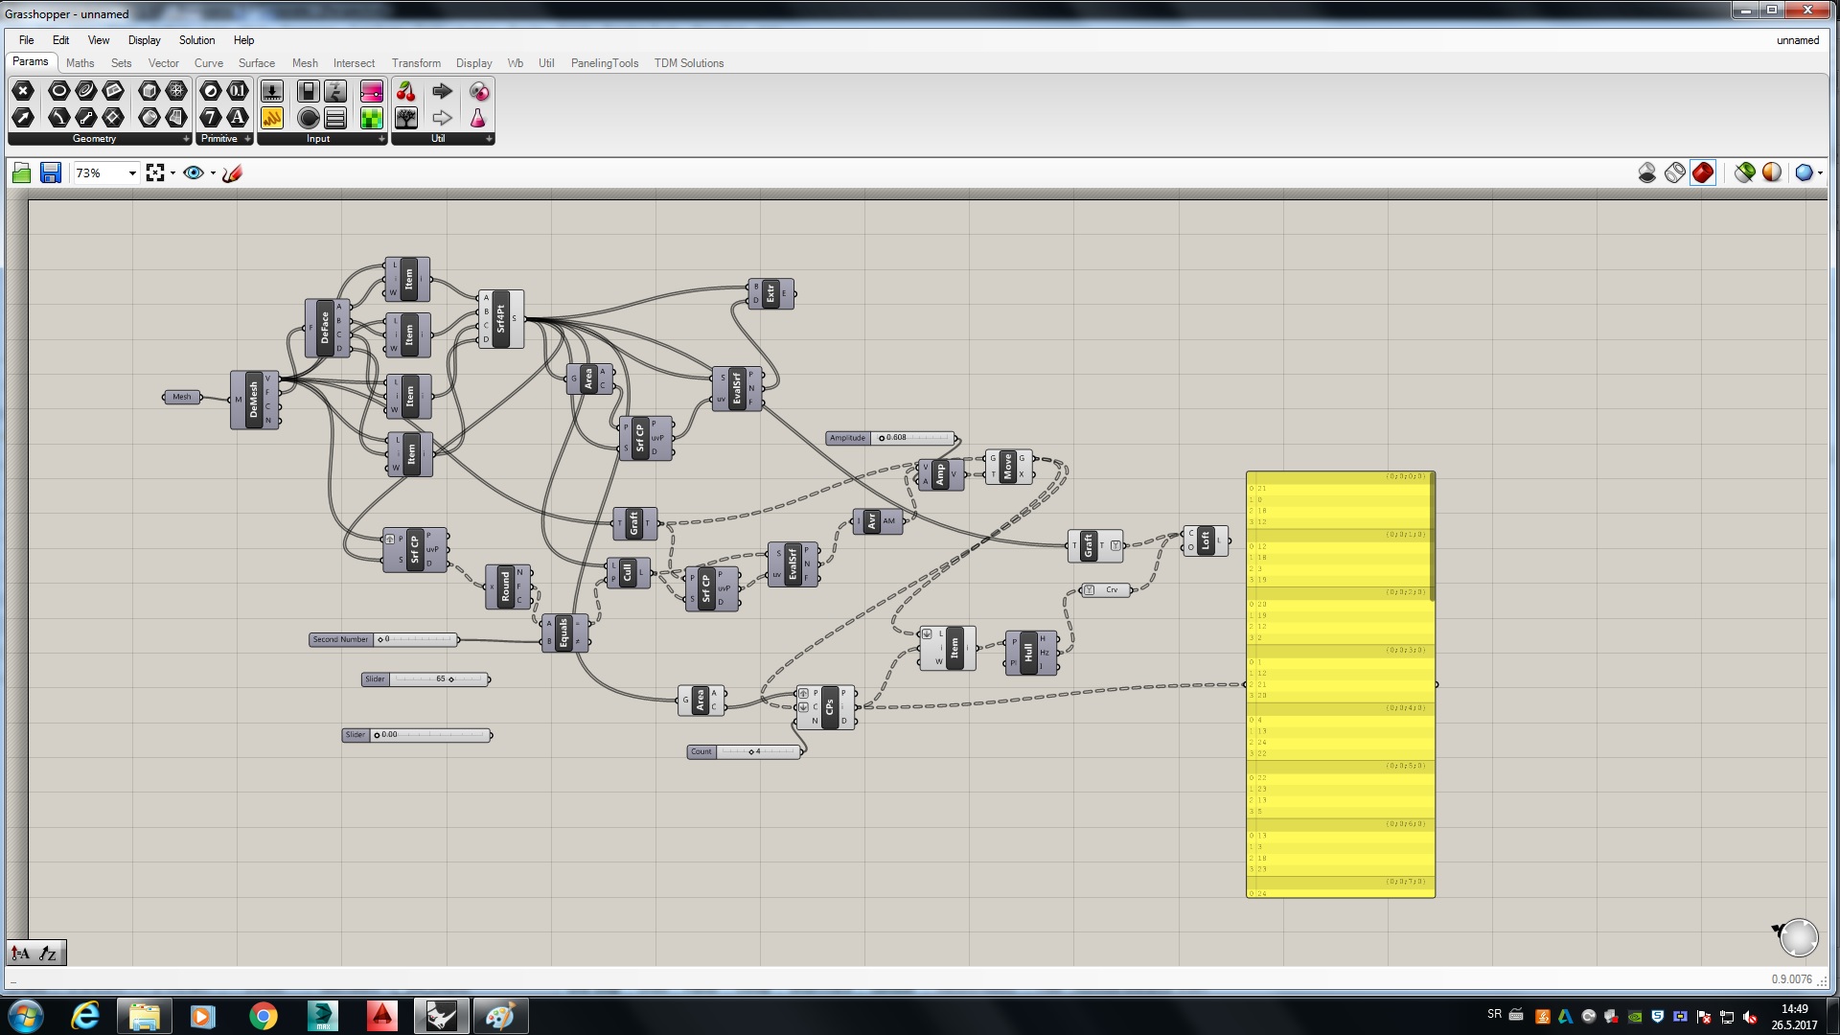Expand the preview eye dropdown arrow

coord(213,173)
